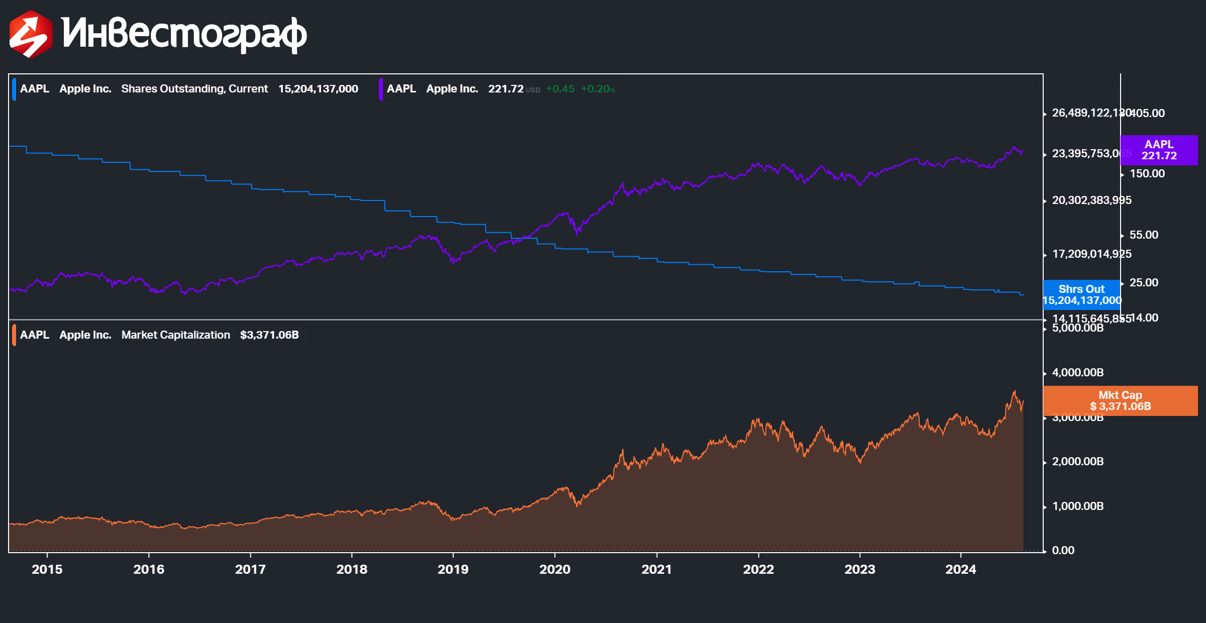The image size is (1206, 623).
Task: Select the Market Capitalization legend label
Action: click(175, 335)
